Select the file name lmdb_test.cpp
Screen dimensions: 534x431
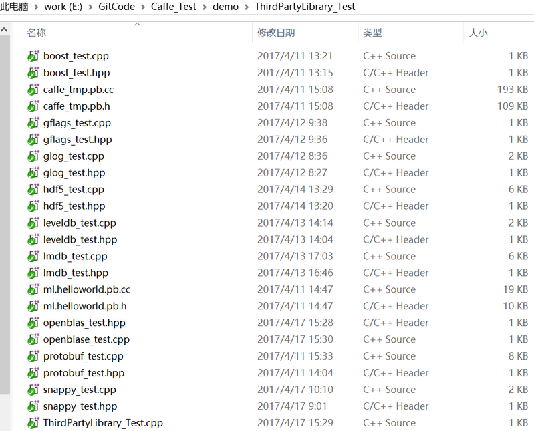click(x=76, y=257)
